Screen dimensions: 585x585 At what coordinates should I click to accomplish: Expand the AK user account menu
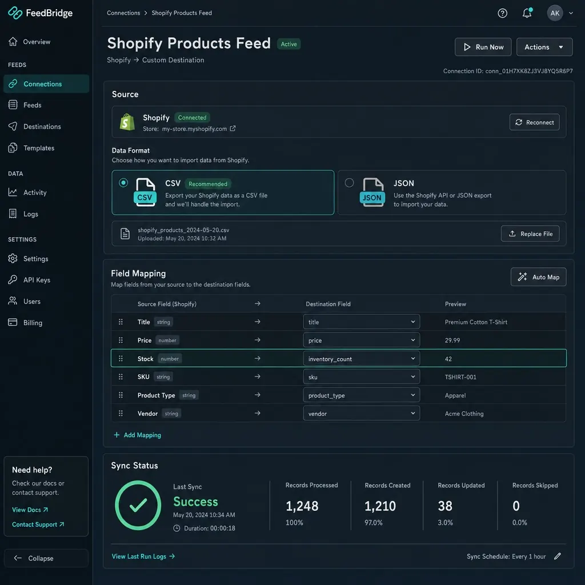(560, 13)
